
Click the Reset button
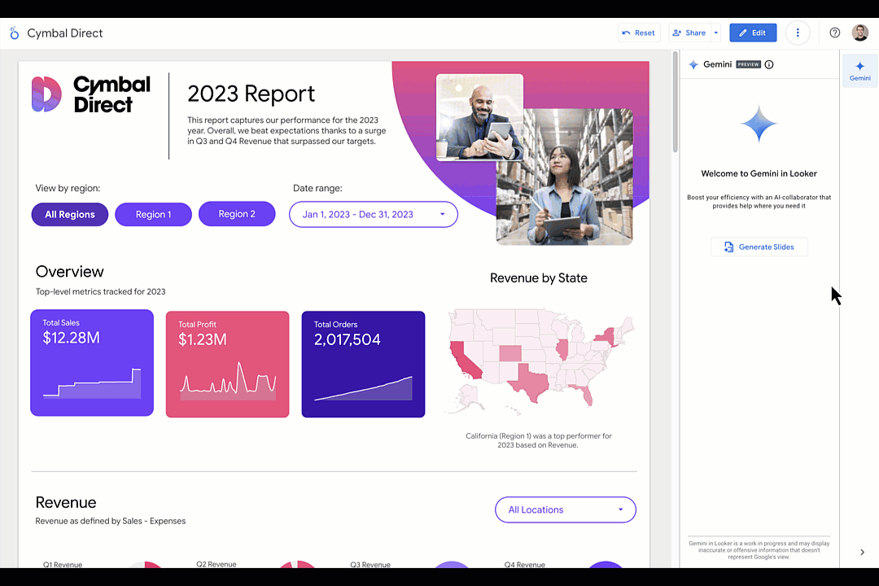point(639,33)
